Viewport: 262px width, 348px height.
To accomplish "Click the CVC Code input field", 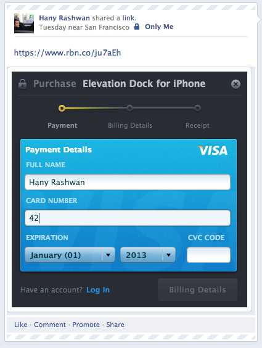I will pyautogui.click(x=208, y=255).
